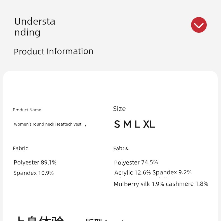
Task: Choose size XL
Action: 149,124
